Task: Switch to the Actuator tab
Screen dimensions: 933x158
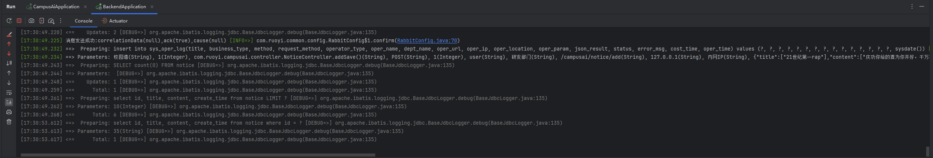Action: pyautogui.click(x=118, y=21)
